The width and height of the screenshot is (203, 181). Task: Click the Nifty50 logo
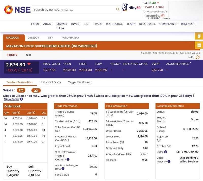coord(131,7)
